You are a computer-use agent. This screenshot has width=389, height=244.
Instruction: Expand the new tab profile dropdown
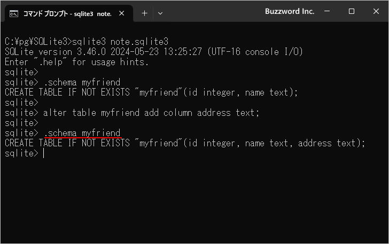[160, 13]
